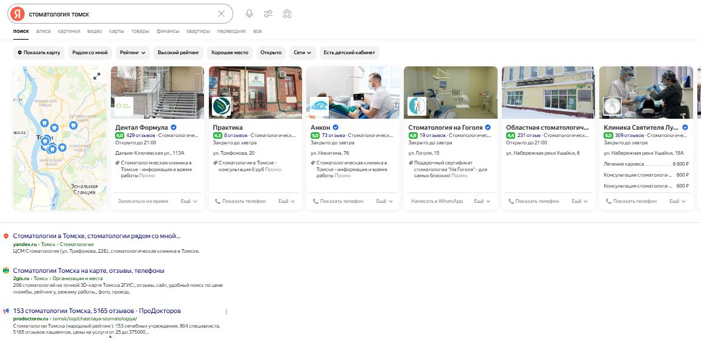Toggle Хорошее место filter
This screenshot has width=701, height=338.
click(x=230, y=53)
